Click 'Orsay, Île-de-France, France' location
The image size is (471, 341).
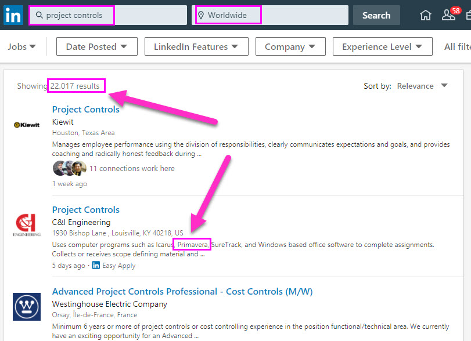click(95, 314)
